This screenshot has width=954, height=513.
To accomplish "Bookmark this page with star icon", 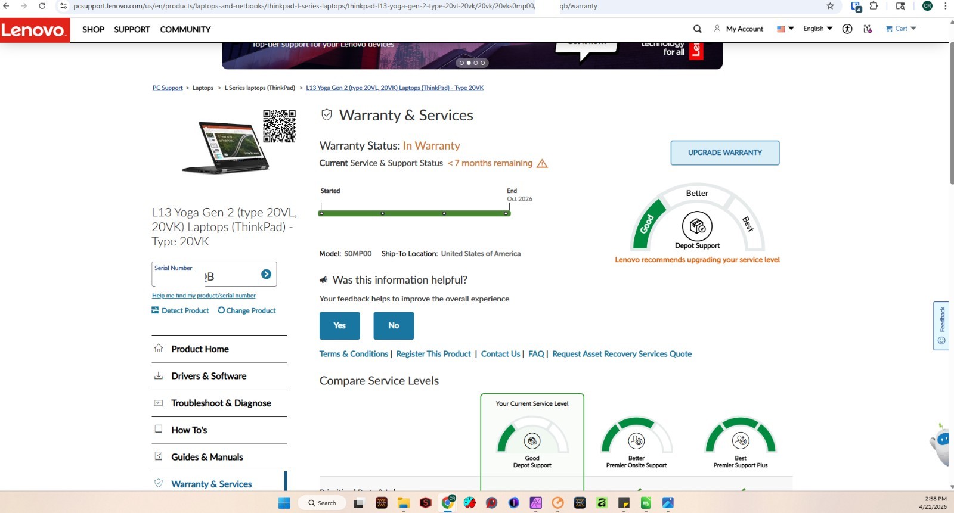I will click(x=830, y=6).
